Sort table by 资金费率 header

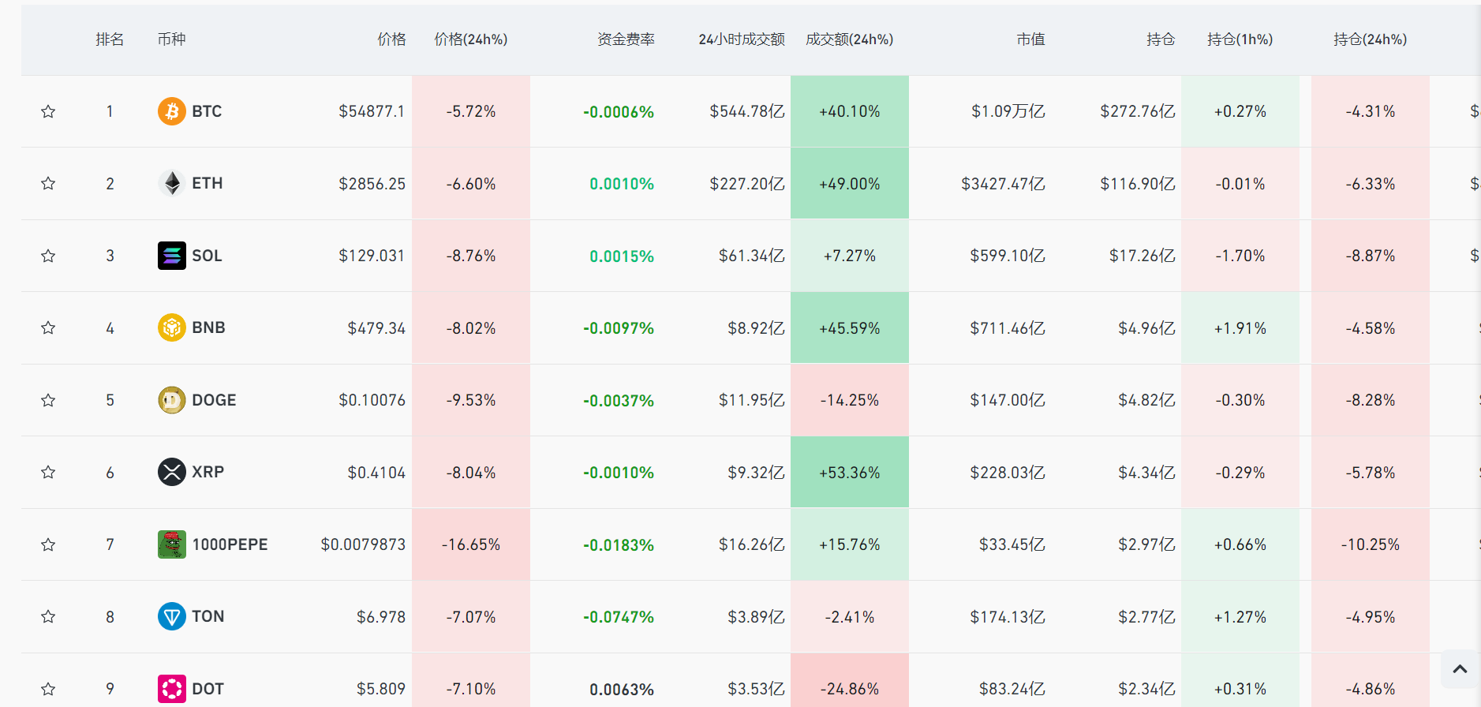click(626, 39)
